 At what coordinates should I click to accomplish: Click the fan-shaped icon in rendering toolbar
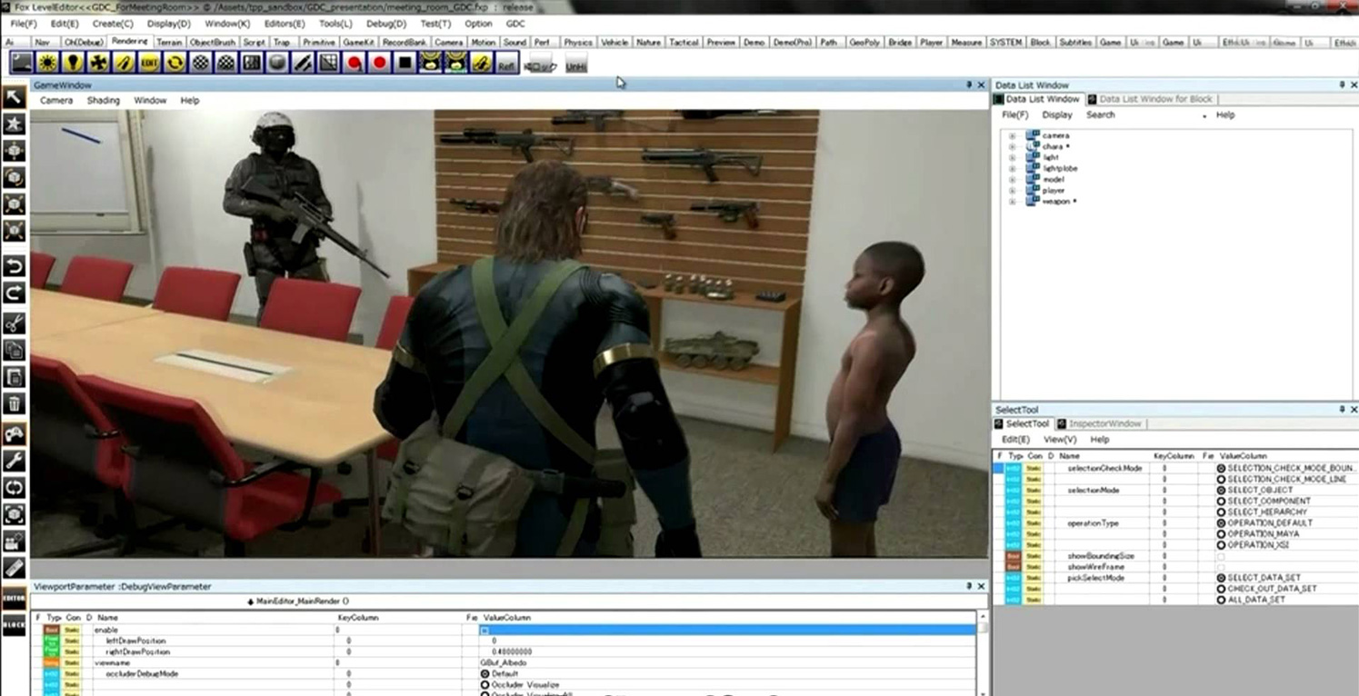(x=98, y=63)
